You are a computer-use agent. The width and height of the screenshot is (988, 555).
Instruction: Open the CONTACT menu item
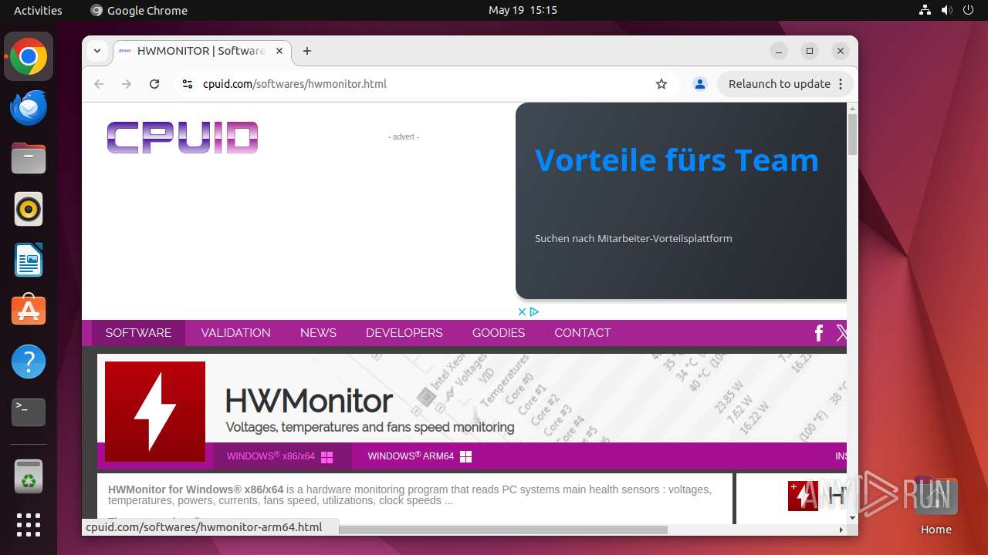(583, 333)
